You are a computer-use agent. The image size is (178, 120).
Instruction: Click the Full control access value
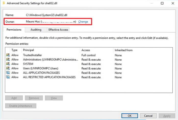click(x=88, y=55)
